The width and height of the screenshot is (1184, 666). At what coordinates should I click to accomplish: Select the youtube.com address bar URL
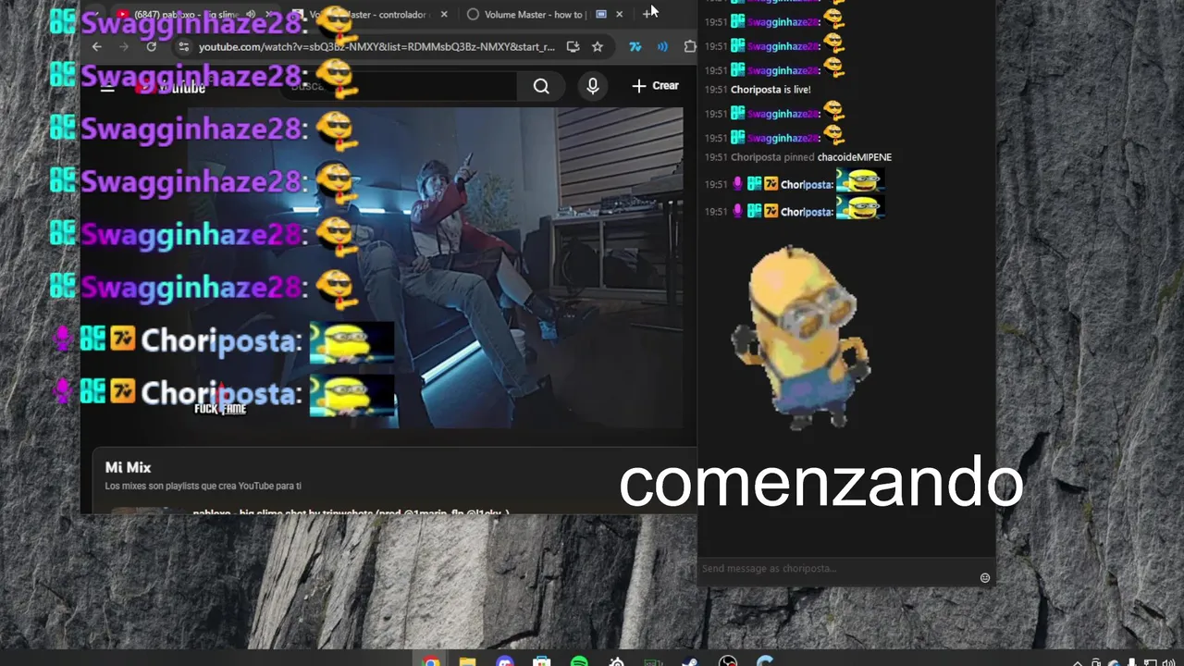click(x=376, y=46)
